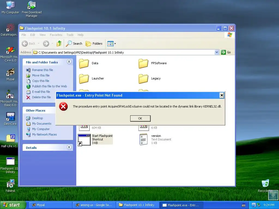Select the Start Flashpoint shortcut file
The height and width of the screenshot is (209, 279).
(x=95, y=140)
